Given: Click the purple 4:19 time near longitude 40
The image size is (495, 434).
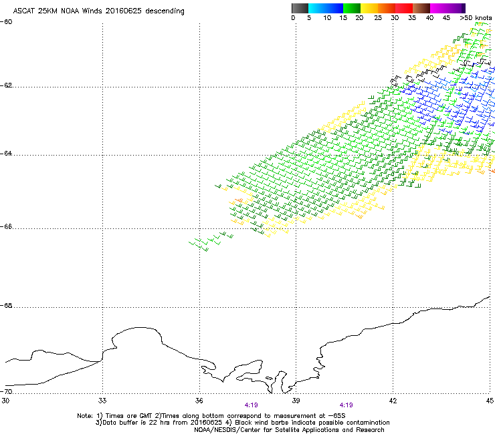Looking at the screenshot, I should tap(346, 405).
